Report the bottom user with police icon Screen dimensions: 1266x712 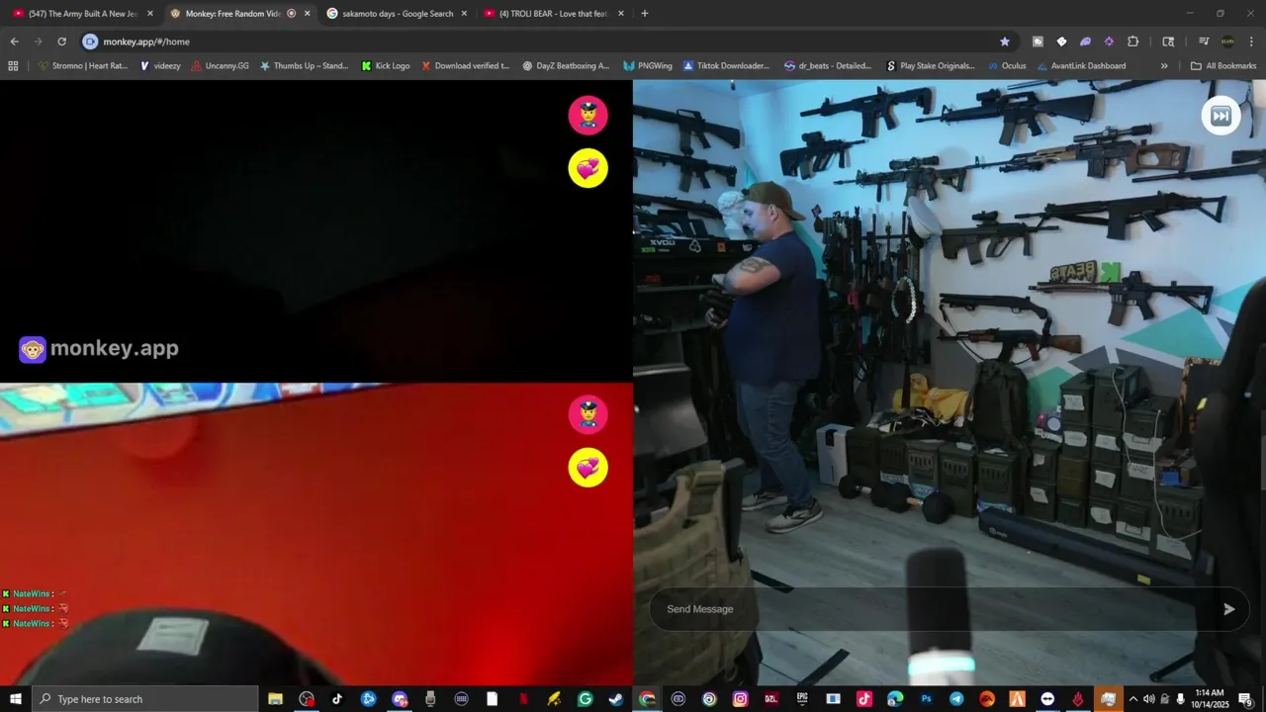point(588,414)
